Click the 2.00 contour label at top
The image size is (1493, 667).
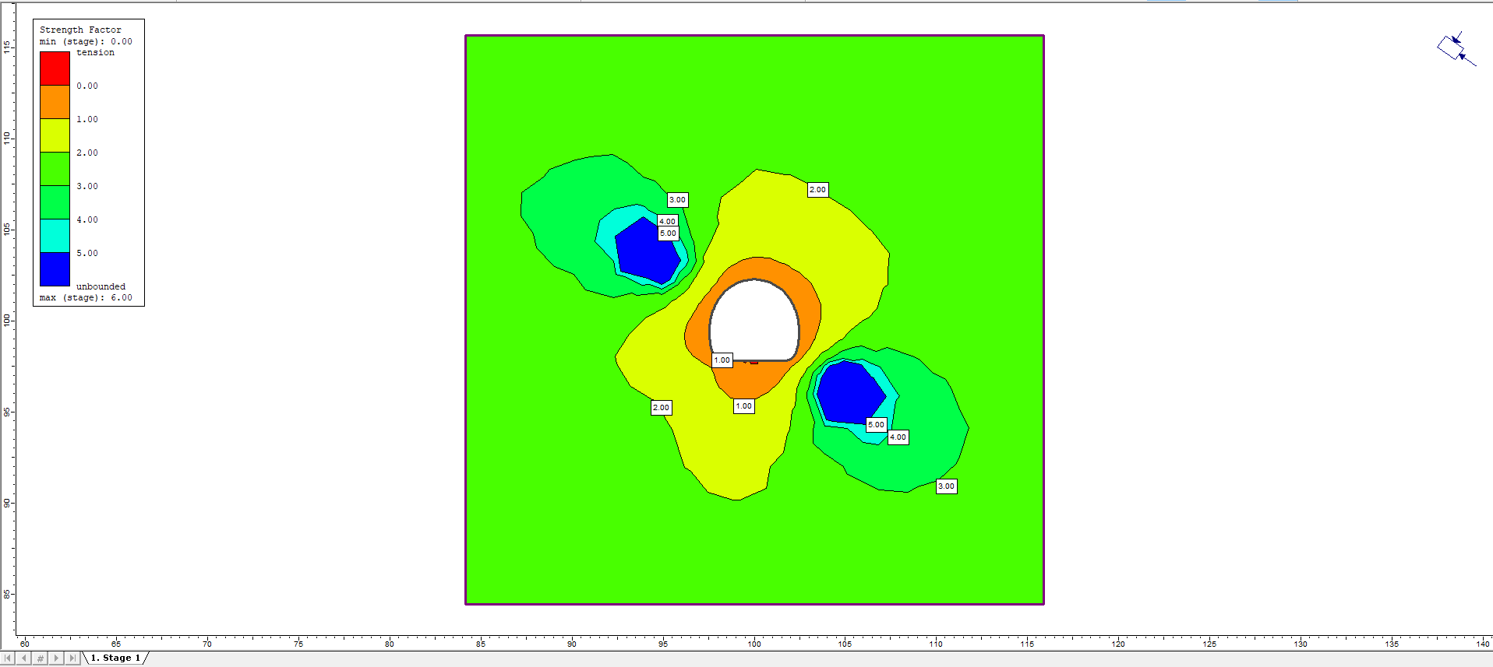817,190
